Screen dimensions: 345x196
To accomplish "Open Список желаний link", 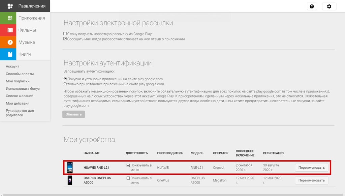I will tap(20, 96).
